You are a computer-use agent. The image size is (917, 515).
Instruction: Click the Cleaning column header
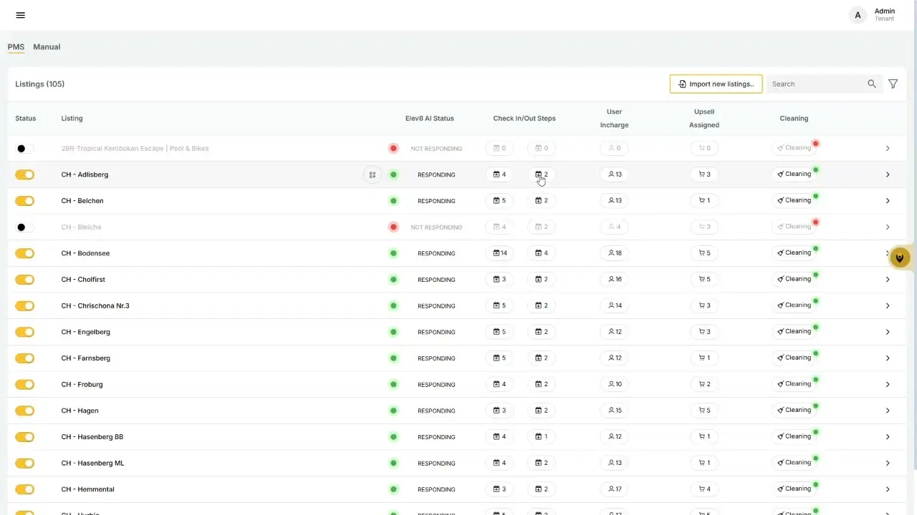tap(794, 119)
